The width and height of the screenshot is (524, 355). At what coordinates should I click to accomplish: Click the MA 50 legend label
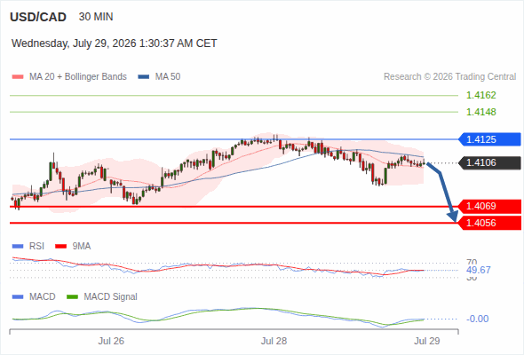point(168,77)
